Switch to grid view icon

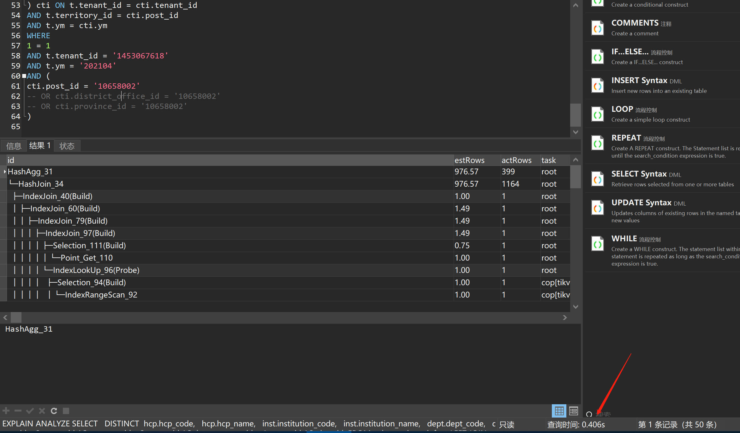pyautogui.click(x=559, y=411)
